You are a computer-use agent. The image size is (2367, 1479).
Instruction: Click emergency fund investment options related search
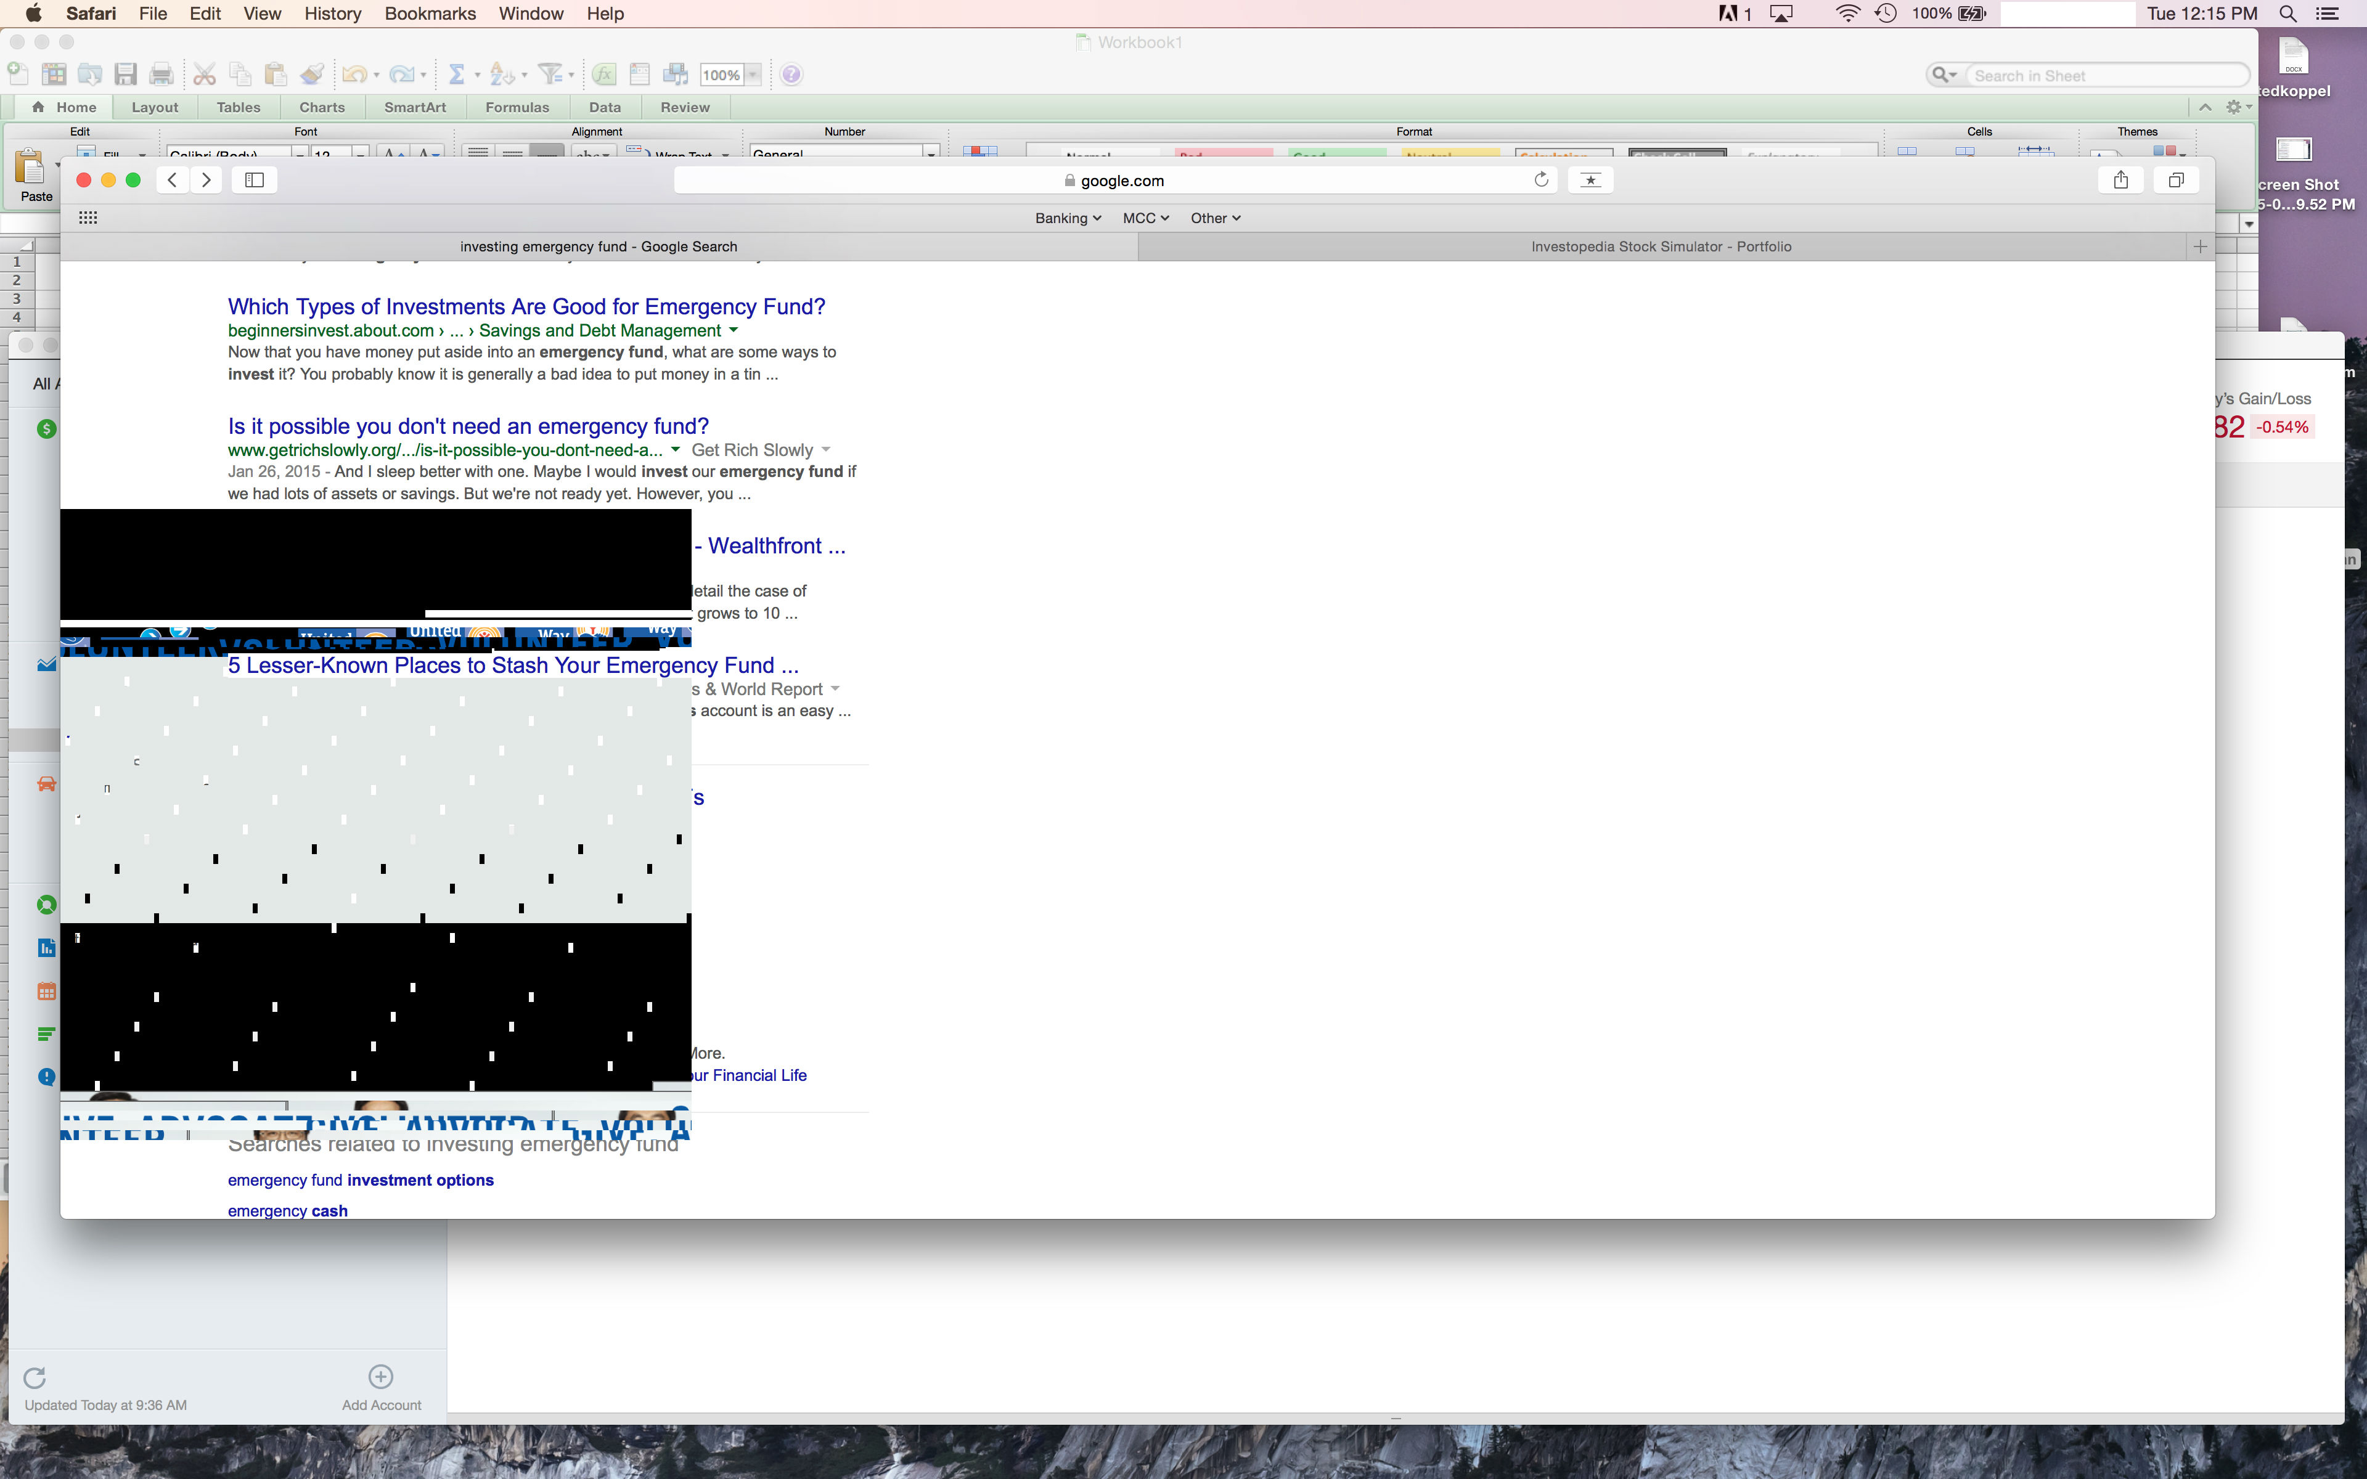click(x=361, y=1181)
